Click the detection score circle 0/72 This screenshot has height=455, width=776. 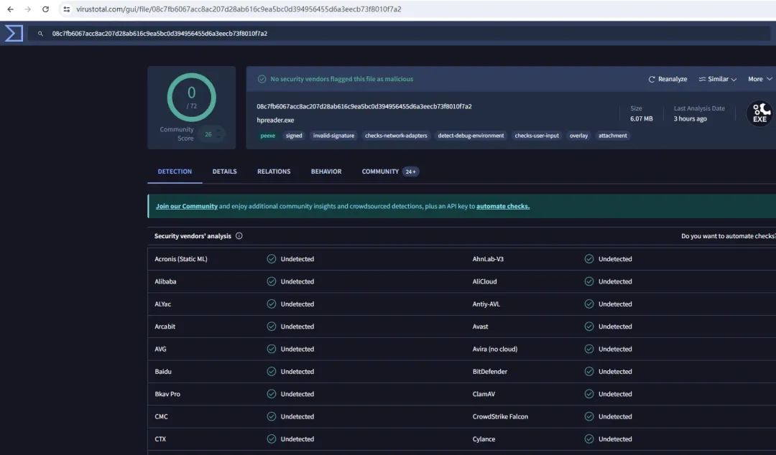192,98
